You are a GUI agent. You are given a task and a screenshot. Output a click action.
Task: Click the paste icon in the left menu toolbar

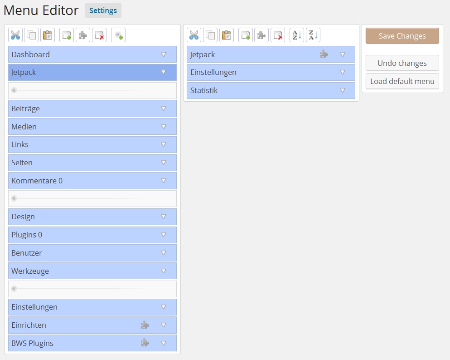[x=48, y=35]
